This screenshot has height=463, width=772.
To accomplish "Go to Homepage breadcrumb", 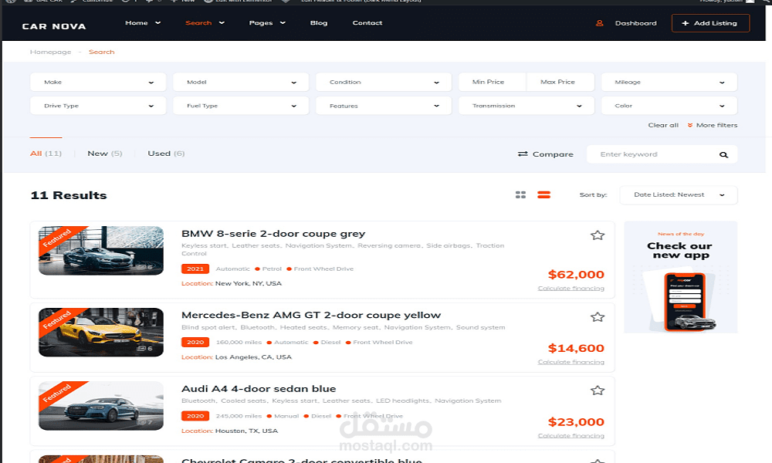I will point(50,52).
